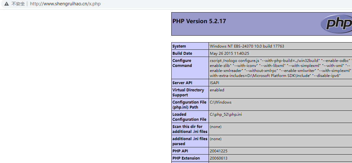Click the C:\Windows path value
Image resolution: width=352 pixels, height=163 pixels.
(x=220, y=102)
